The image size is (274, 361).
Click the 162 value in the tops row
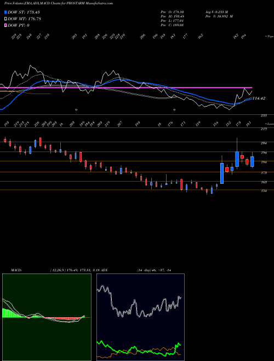click(201, 36)
